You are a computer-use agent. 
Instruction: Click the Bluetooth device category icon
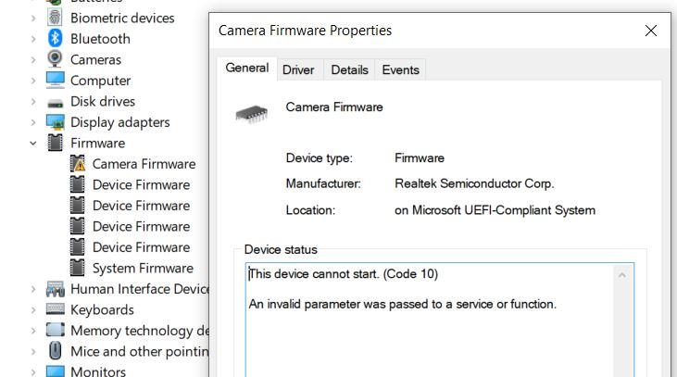pyautogui.click(x=56, y=39)
